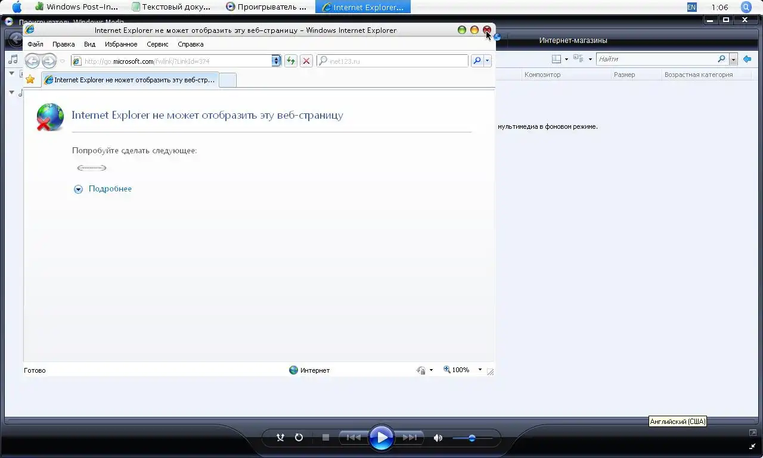Open the address bar URL history dropdown

tap(276, 61)
